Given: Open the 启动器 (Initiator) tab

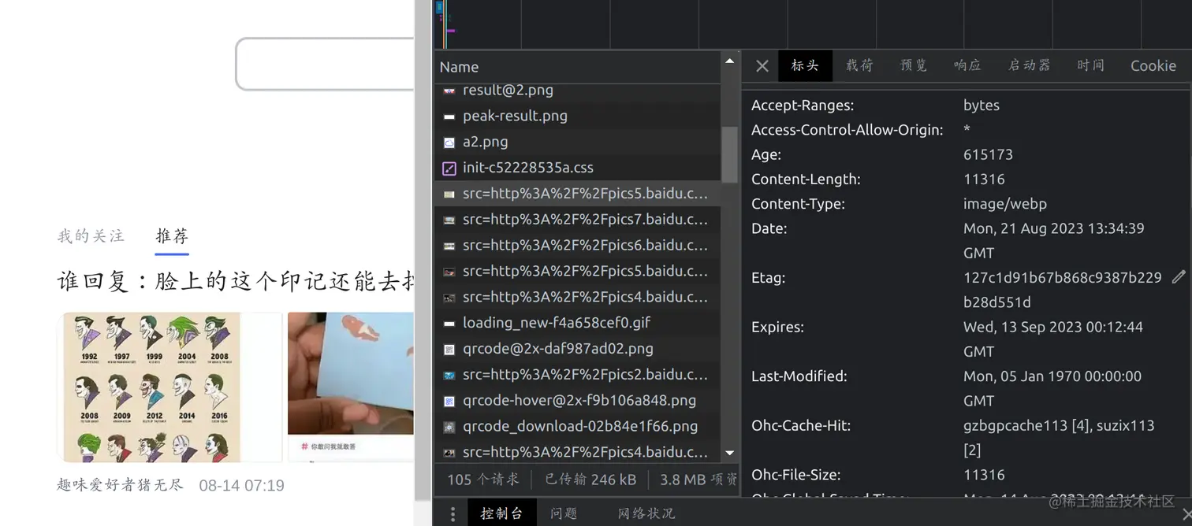Looking at the screenshot, I should click(1029, 66).
